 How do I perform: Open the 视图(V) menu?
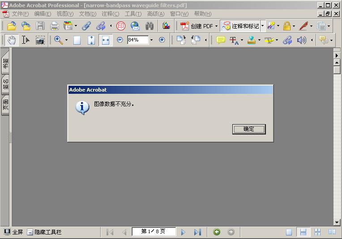[65, 14]
